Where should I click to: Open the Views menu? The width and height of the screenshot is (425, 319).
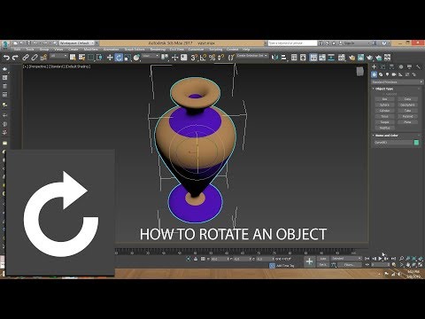(58, 50)
